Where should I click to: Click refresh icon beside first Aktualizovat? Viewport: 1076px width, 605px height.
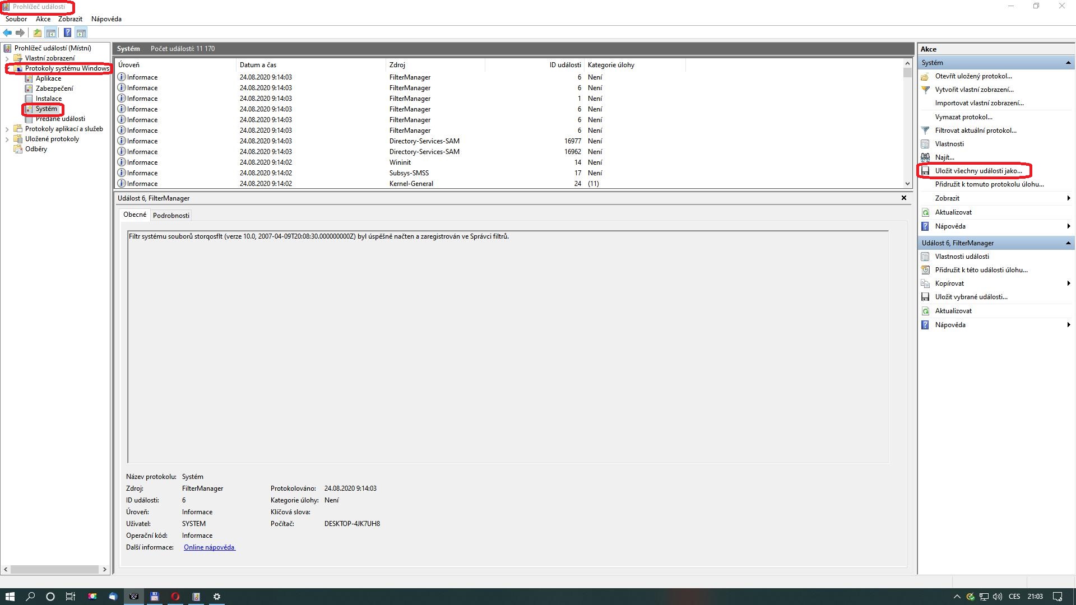925,212
